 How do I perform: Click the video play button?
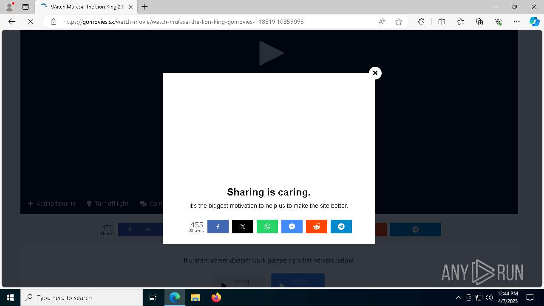[271, 53]
